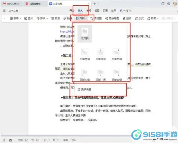
Task: Switch to the 插入 ribbon tab
Action: click(x=80, y=11)
